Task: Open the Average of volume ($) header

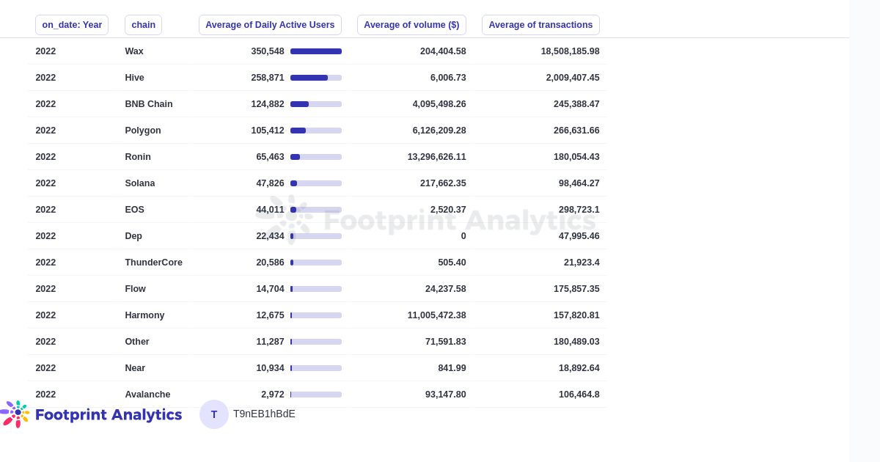Action: click(x=411, y=24)
